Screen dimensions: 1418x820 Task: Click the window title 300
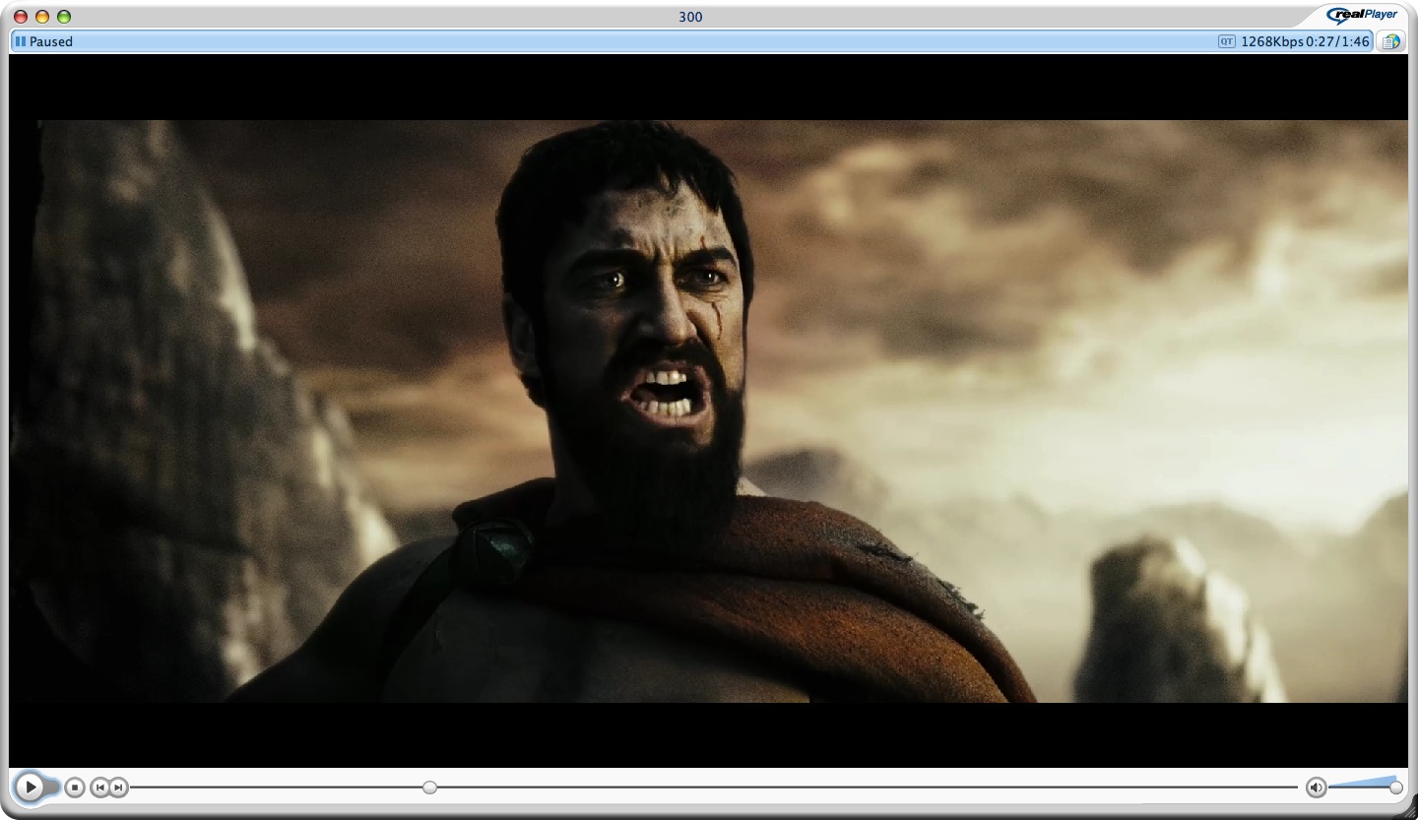click(x=690, y=17)
